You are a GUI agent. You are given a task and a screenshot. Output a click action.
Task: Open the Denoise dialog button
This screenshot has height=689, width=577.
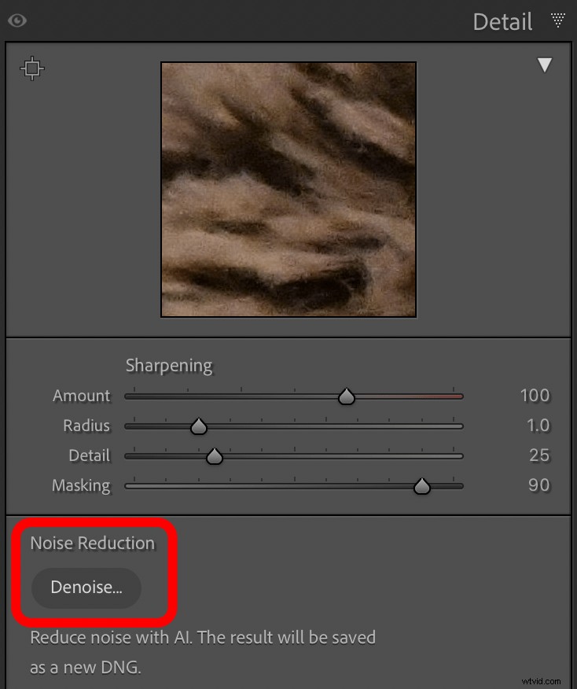click(x=86, y=588)
